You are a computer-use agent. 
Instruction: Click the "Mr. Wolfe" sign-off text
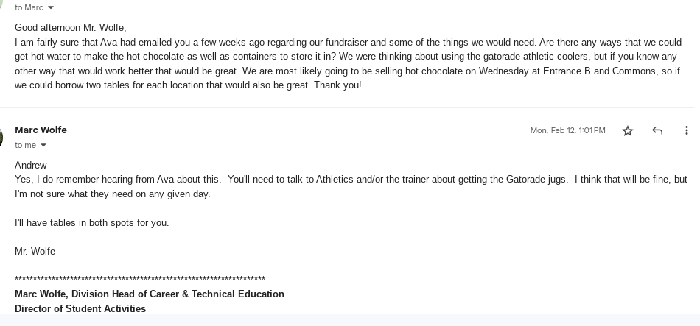click(x=35, y=251)
